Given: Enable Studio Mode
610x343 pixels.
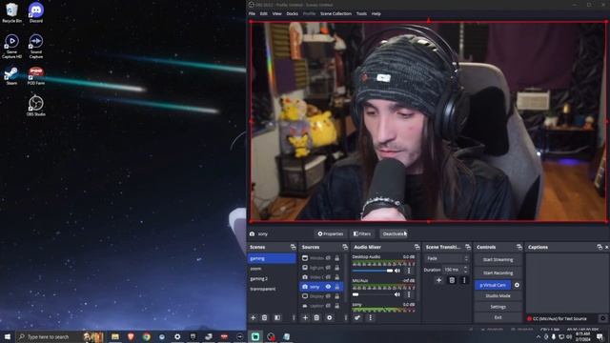Looking at the screenshot, I should coord(498,296).
